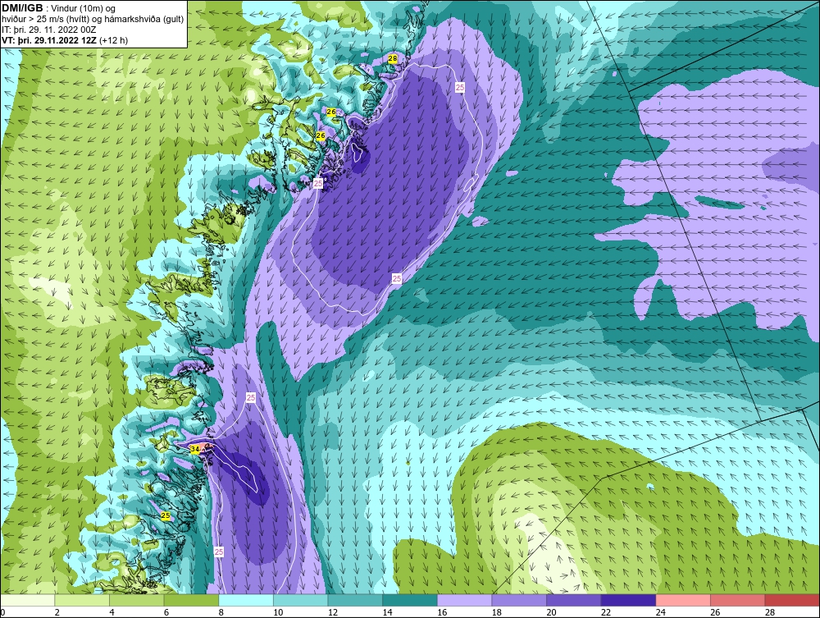Click the 'hviður > 25 m/s (hvítt)' description line
820x618 pixels.
93,20
